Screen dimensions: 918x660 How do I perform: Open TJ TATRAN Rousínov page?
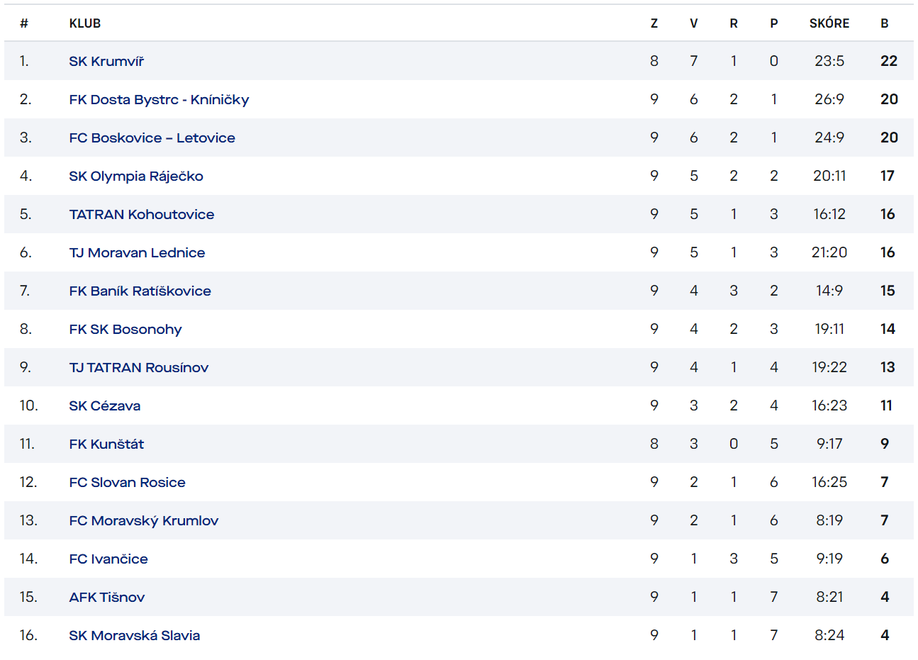(x=139, y=367)
